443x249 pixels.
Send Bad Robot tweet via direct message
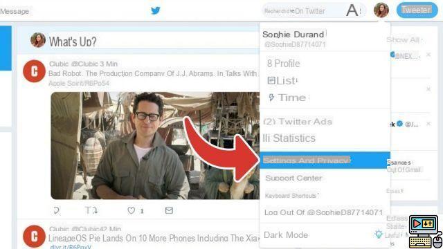coord(169,210)
